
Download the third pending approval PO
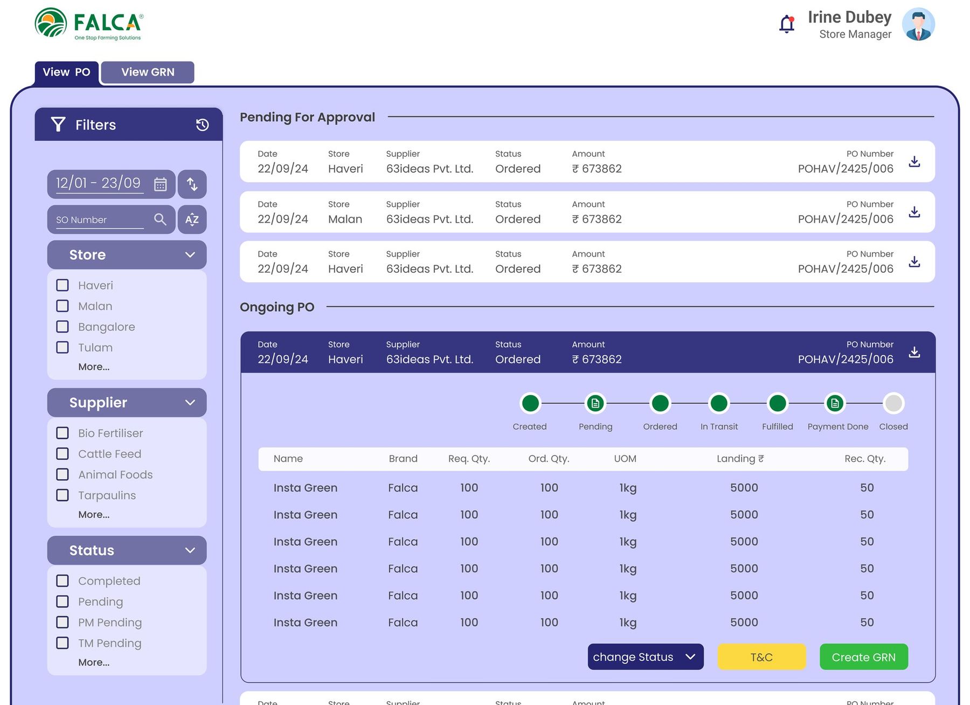click(914, 262)
